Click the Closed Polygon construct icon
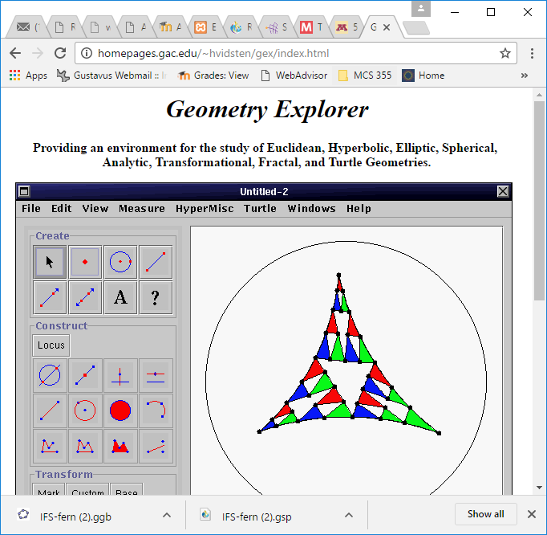Viewport: 547px width, 535px height. [x=85, y=447]
